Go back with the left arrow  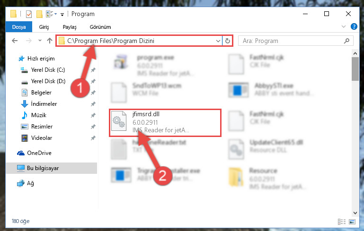15,41
